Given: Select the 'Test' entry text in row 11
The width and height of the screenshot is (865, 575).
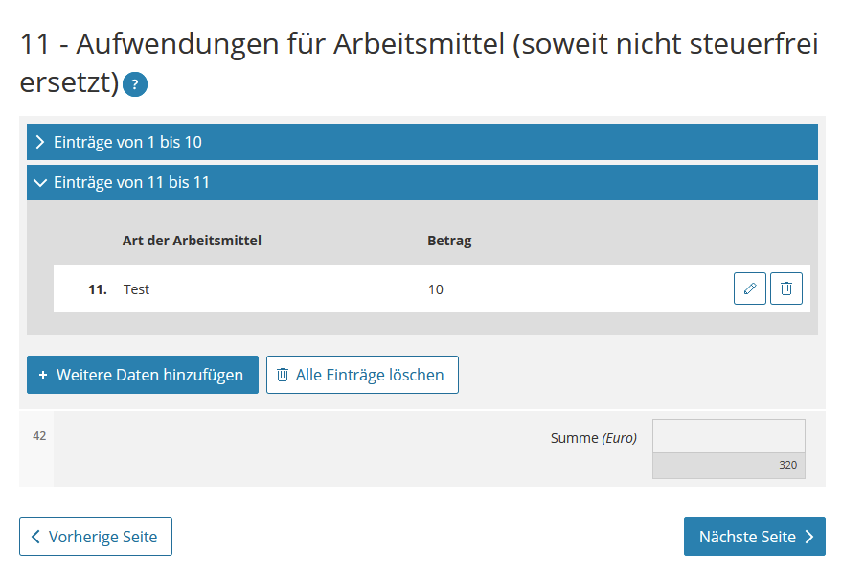Looking at the screenshot, I should (137, 289).
